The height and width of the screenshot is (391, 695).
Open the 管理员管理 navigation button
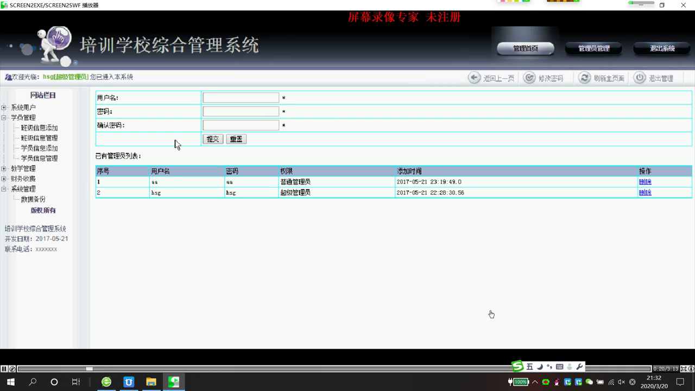point(594,48)
